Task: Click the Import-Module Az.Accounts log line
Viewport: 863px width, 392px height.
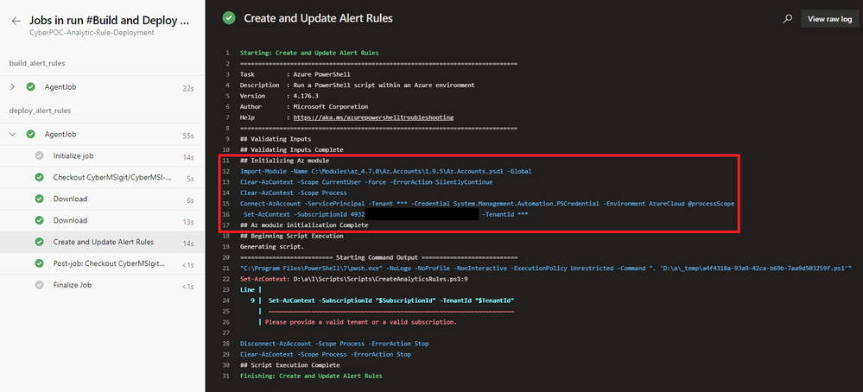Action: pos(385,171)
